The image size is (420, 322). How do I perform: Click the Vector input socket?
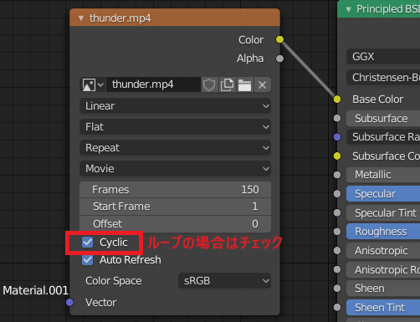point(69,302)
